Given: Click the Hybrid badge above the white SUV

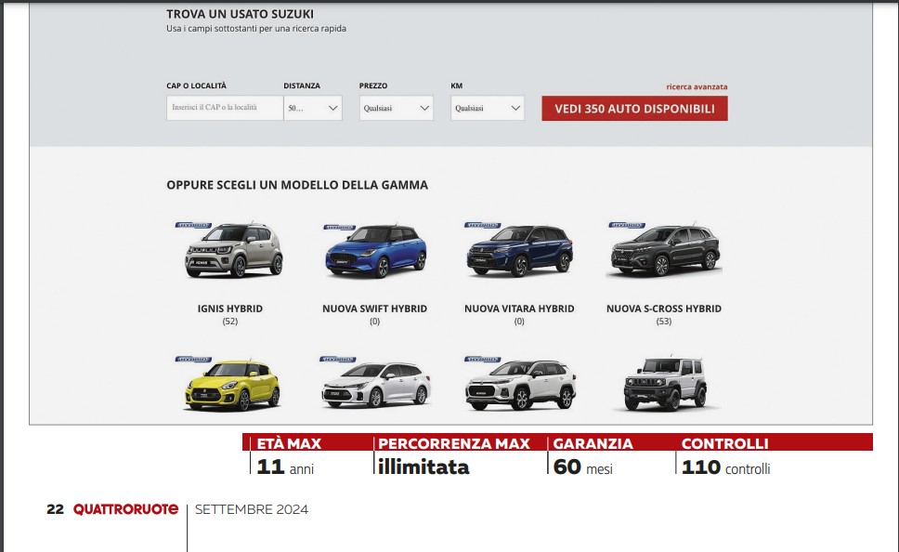Looking at the screenshot, I should pyautogui.click(x=482, y=360).
